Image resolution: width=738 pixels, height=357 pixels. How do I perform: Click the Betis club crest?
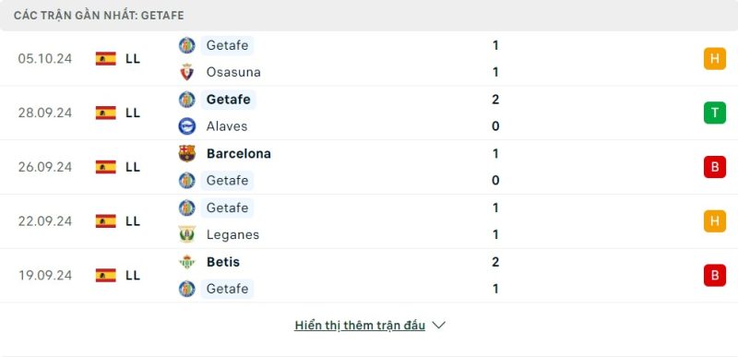tap(187, 261)
